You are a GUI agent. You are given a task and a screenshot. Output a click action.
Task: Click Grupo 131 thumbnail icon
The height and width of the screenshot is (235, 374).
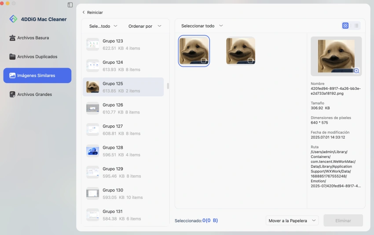pos(92,215)
